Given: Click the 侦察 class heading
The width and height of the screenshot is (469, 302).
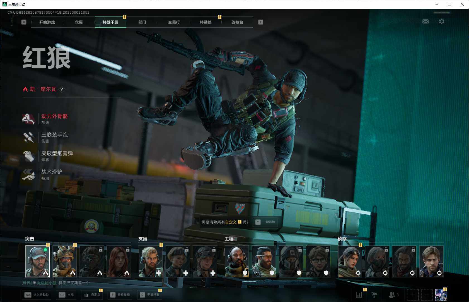Looking at the screenshot, I should (x=342, y=239).
